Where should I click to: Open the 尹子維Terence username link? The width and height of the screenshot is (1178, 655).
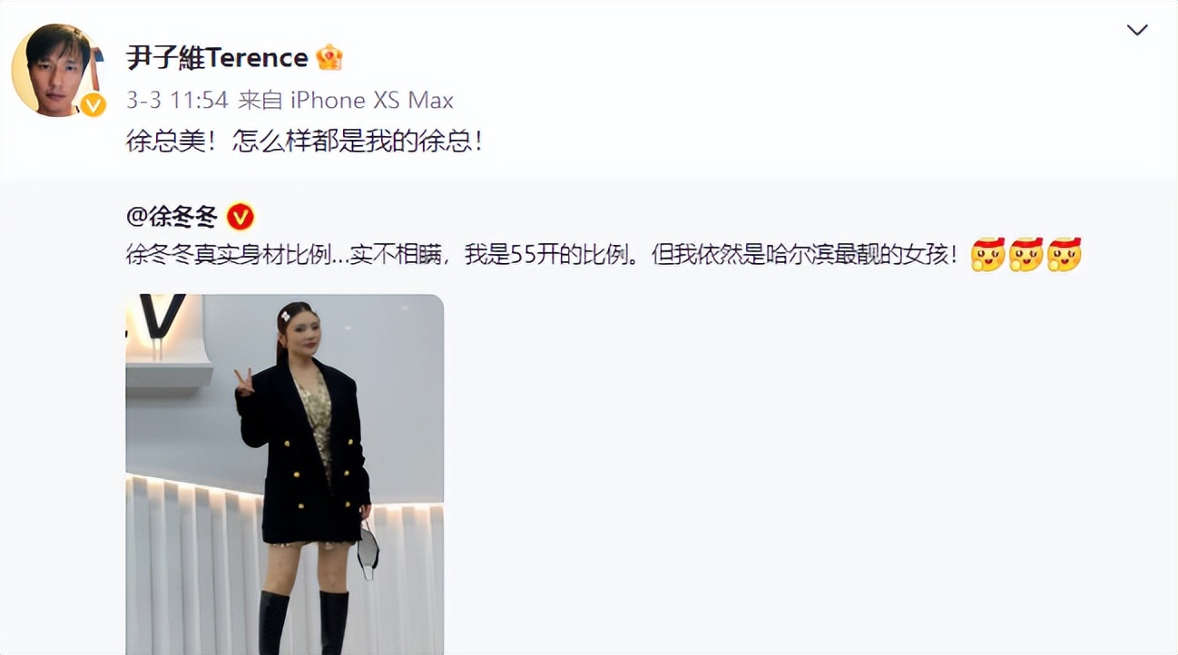(x=217, y=58)
